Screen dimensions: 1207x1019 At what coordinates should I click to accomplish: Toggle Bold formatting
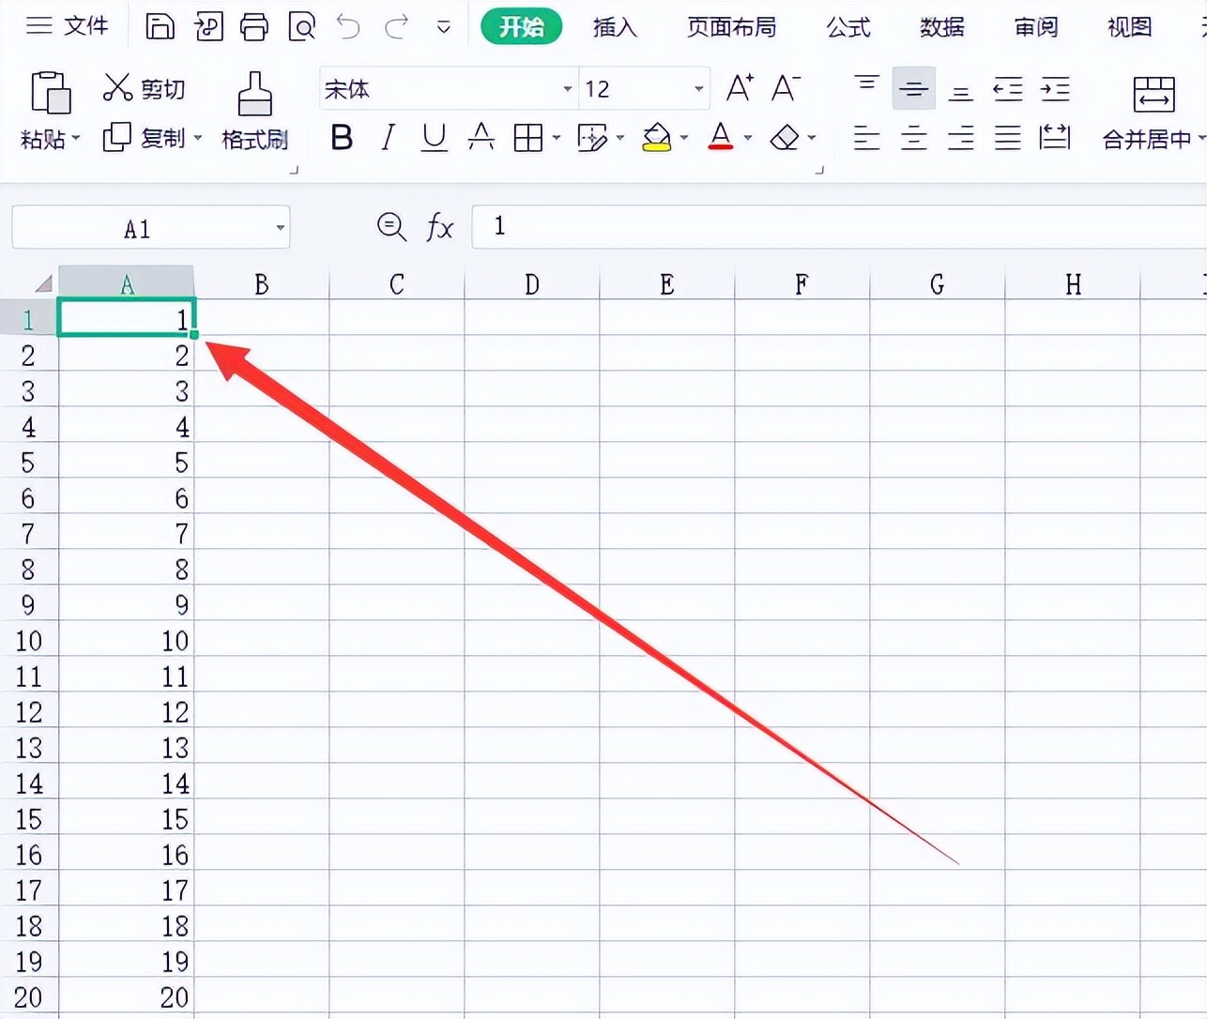(x=342, y=138)
